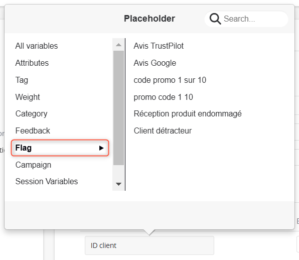Choose Session Variables in the list
The height and width of the screenshot is (260, 299).
47,181
